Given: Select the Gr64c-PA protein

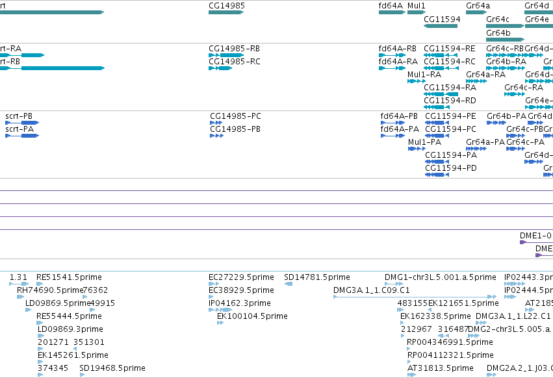Looking at the screenshot, I should (x=515, y=149).
